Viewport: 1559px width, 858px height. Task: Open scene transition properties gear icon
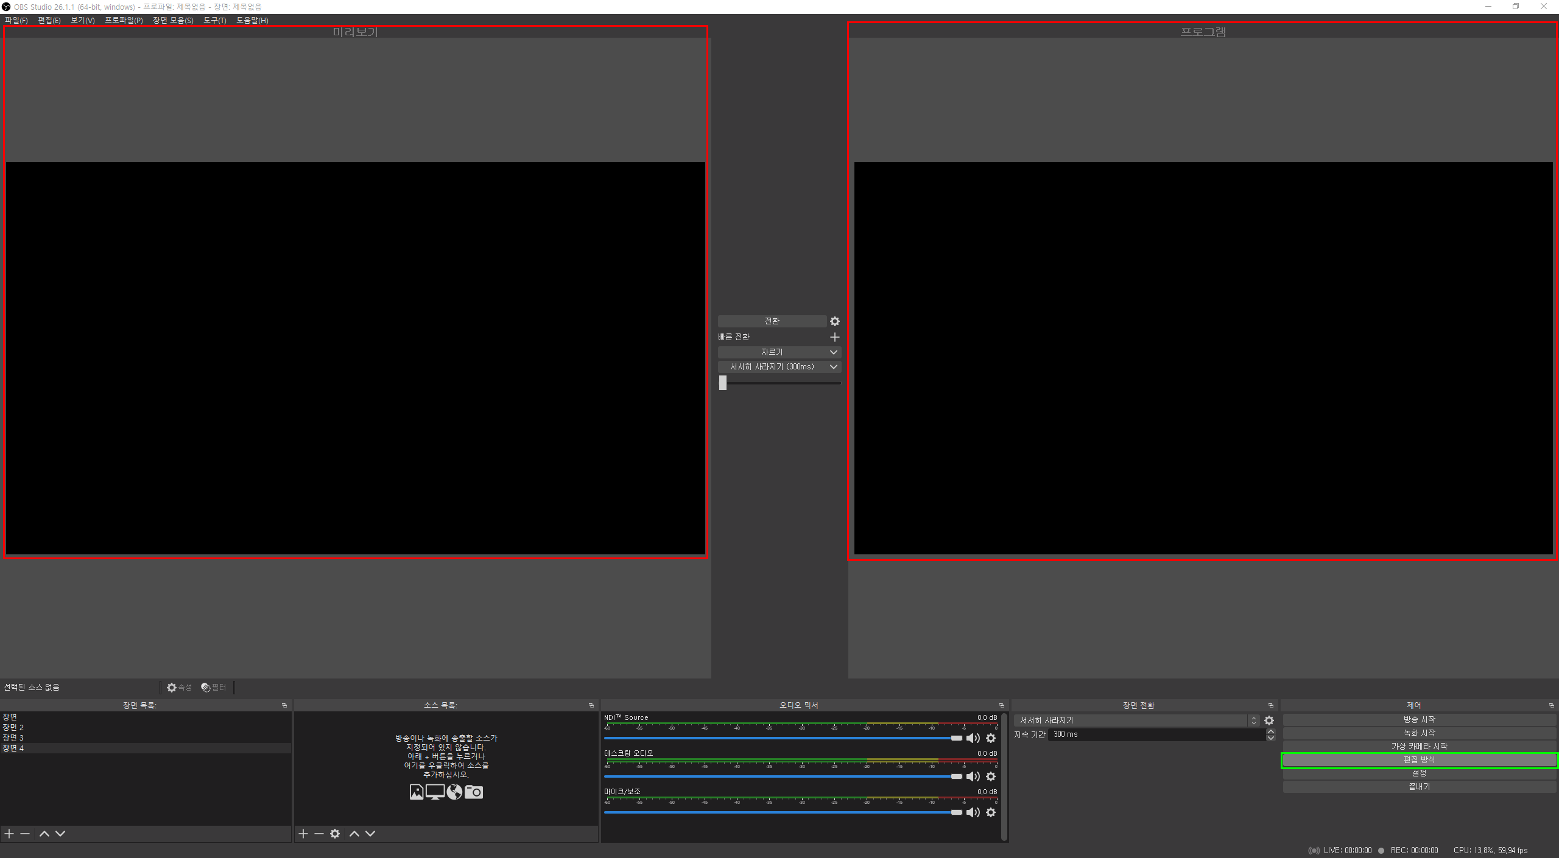coord(1269,720)
